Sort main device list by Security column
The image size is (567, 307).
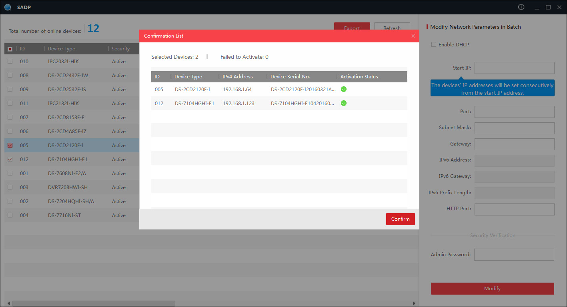[x=120, y=49]
